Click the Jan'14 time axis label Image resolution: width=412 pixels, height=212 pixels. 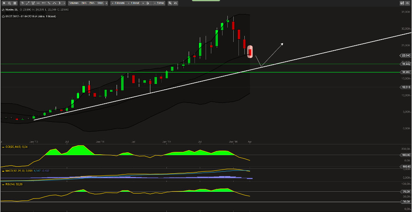tap(100, 142)
